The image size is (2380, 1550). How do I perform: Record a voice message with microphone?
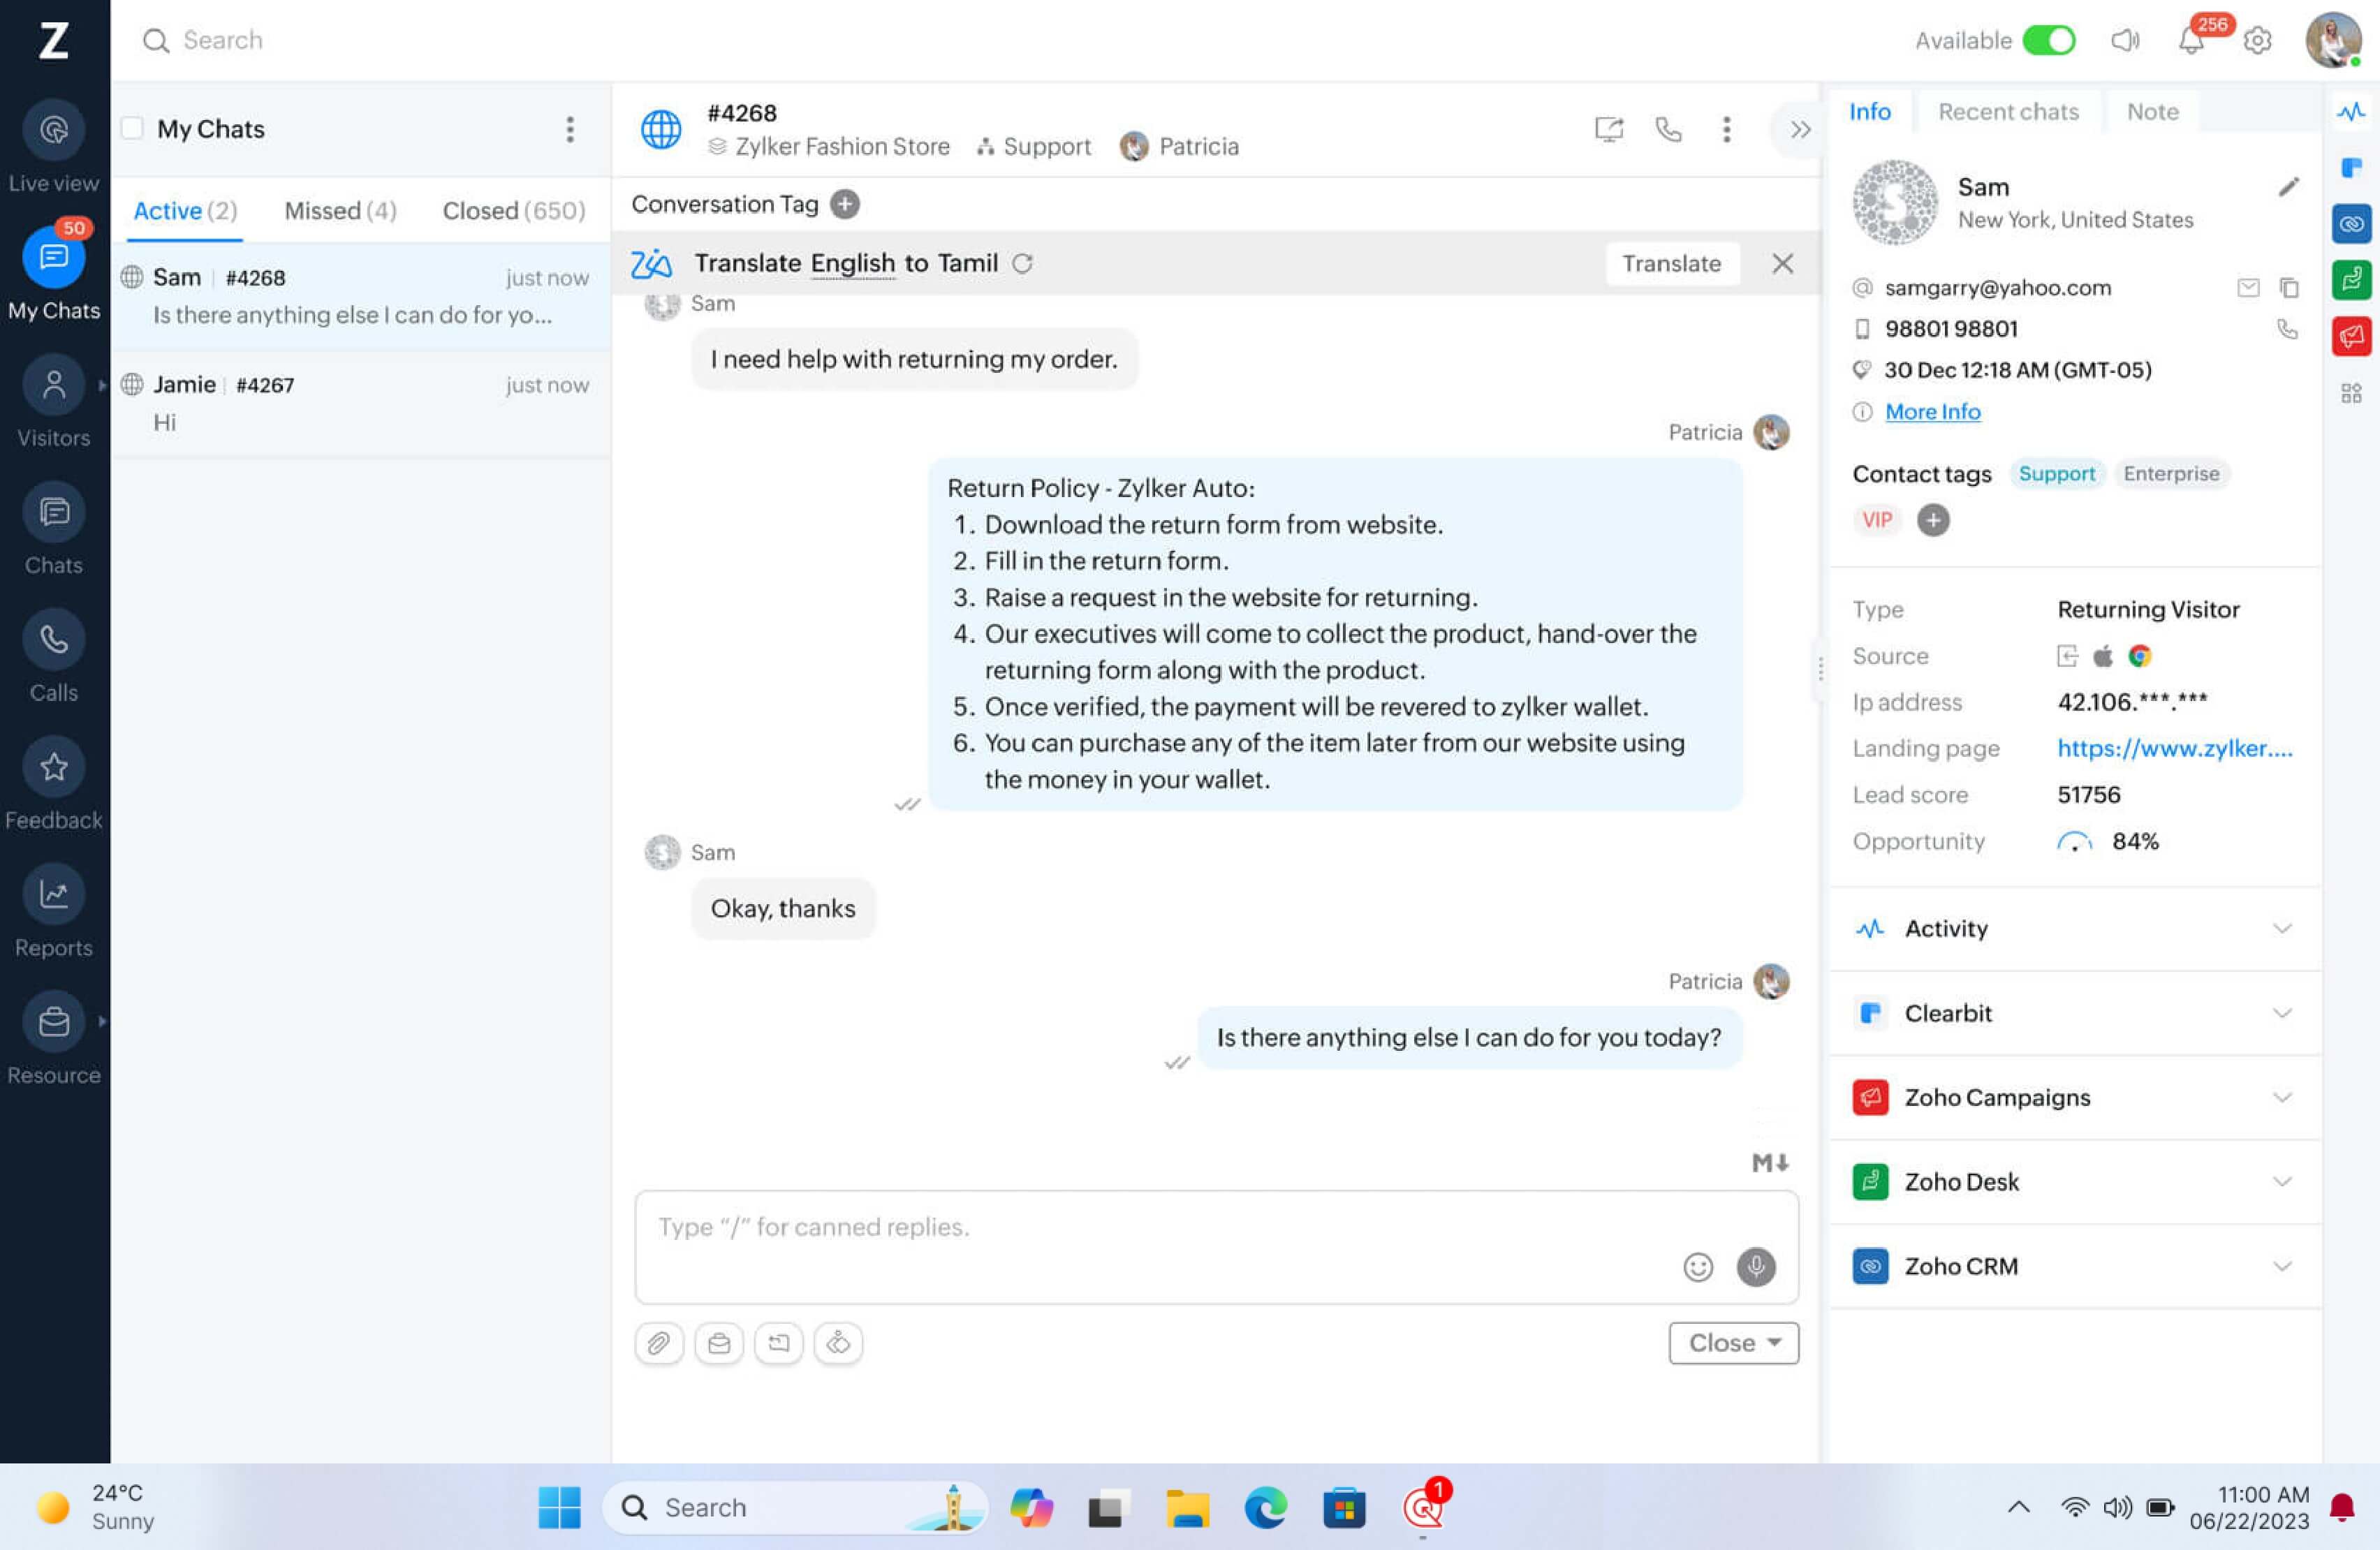[x=1756, y=1267]
